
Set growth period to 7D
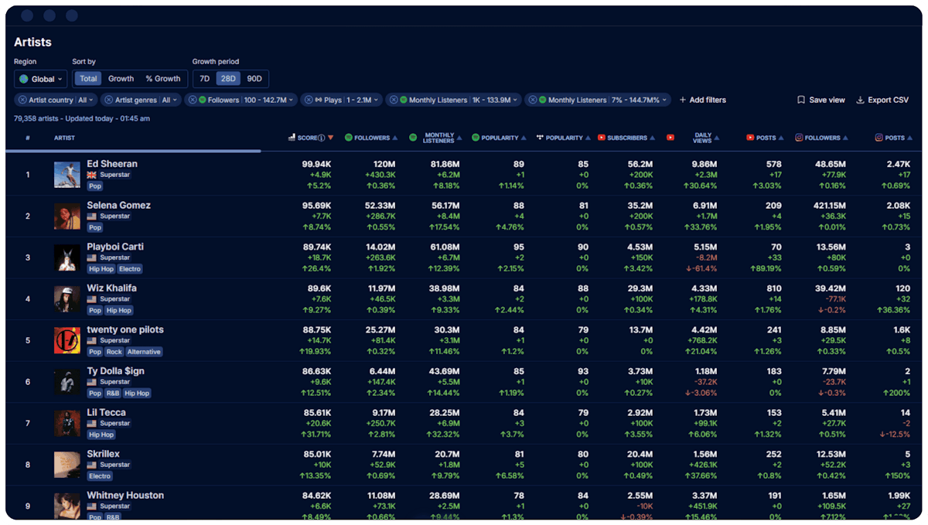(x=204, y=79)
